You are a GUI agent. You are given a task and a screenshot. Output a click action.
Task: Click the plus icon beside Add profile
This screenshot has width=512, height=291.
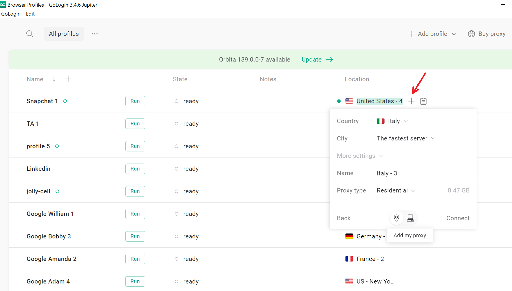[411, 34]
